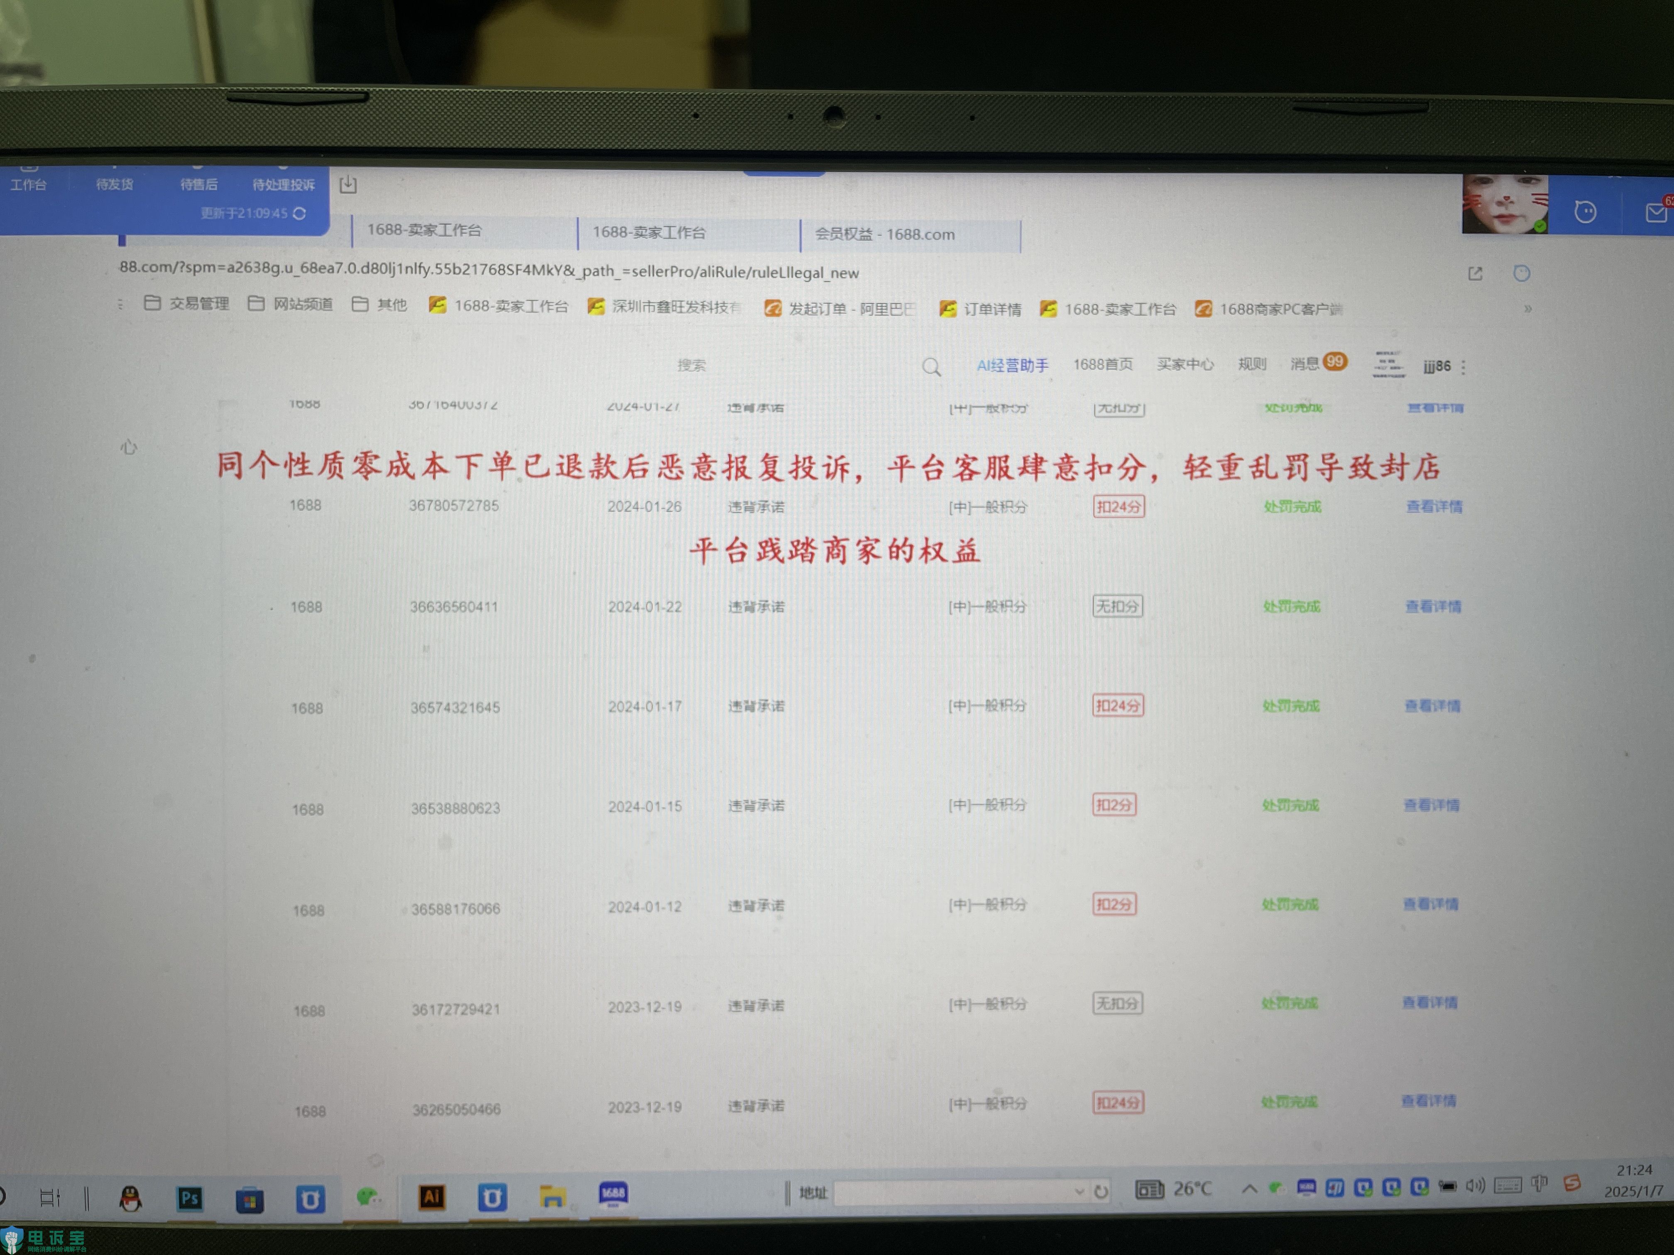The height and width of the screenshot is (1255, 1674).
Task: Open the 网站频道 bookmark folder
Action: tap(291, 304)
